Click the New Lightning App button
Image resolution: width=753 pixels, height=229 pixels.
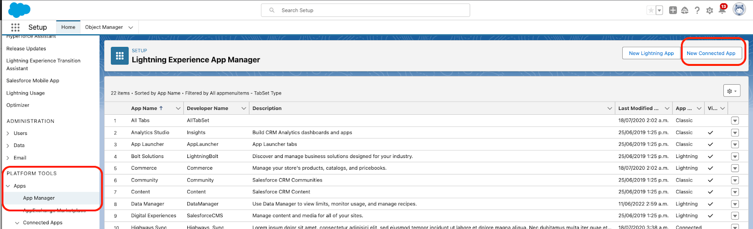point(651,53)
